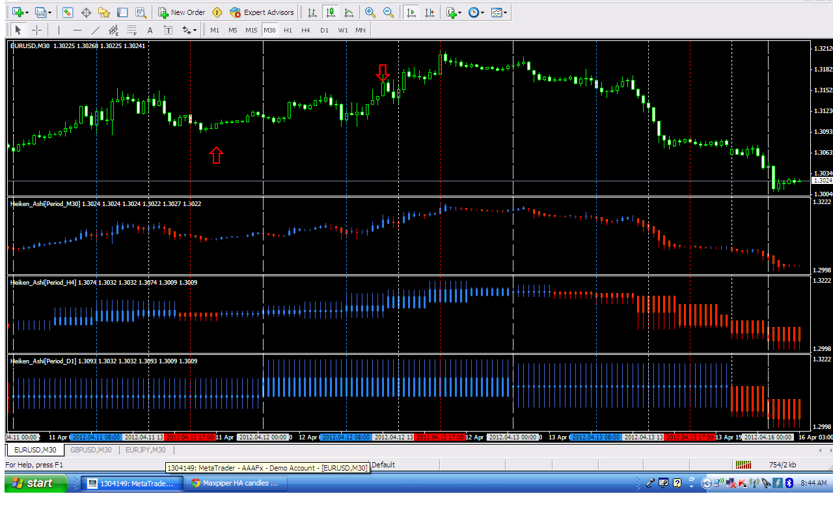Screen dimensions: 833x520
Task: Select the trendline drawing tool
Action: coord(96,30)
